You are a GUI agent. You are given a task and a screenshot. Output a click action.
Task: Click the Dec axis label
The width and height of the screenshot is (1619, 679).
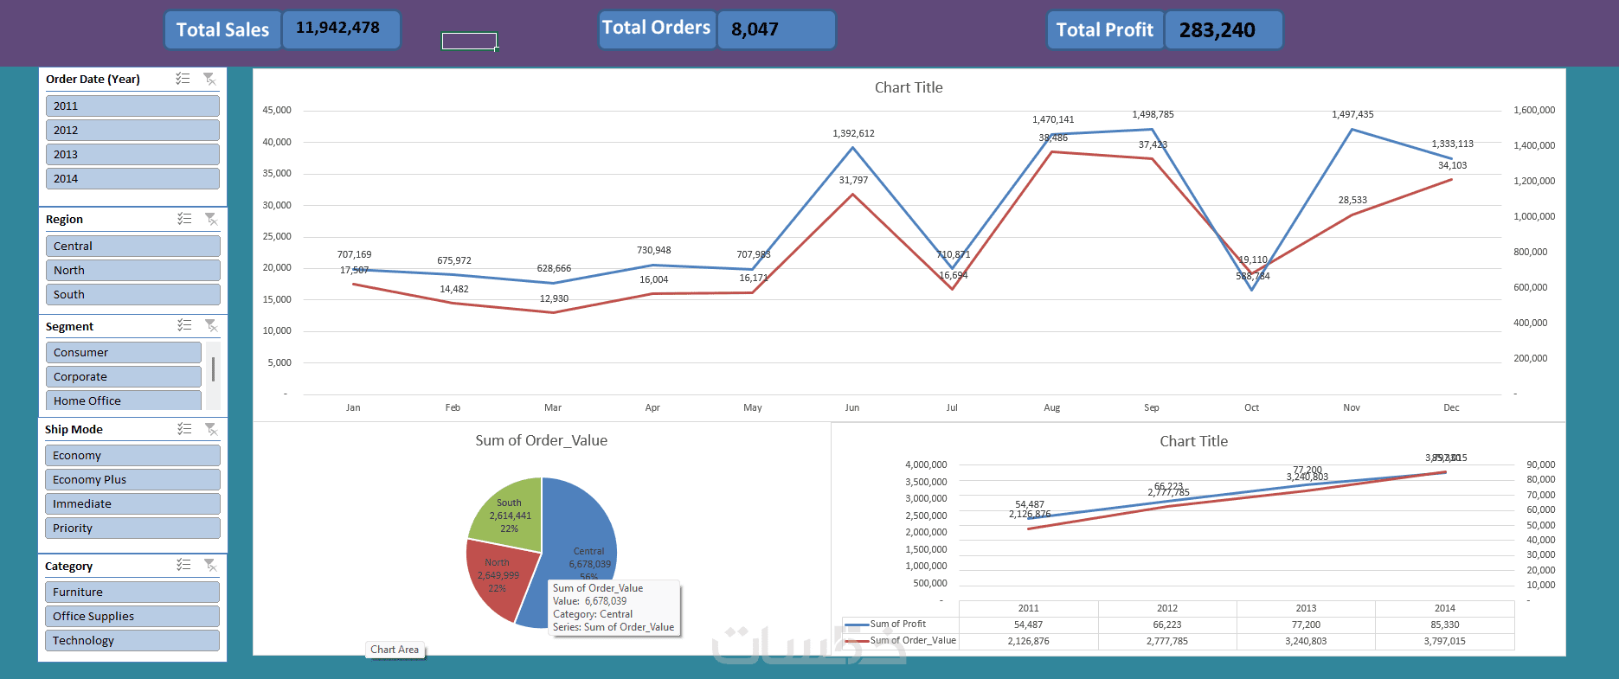(1451, 407)
